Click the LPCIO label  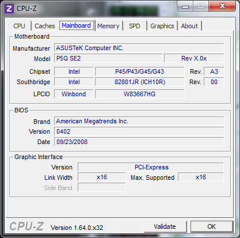41,94
